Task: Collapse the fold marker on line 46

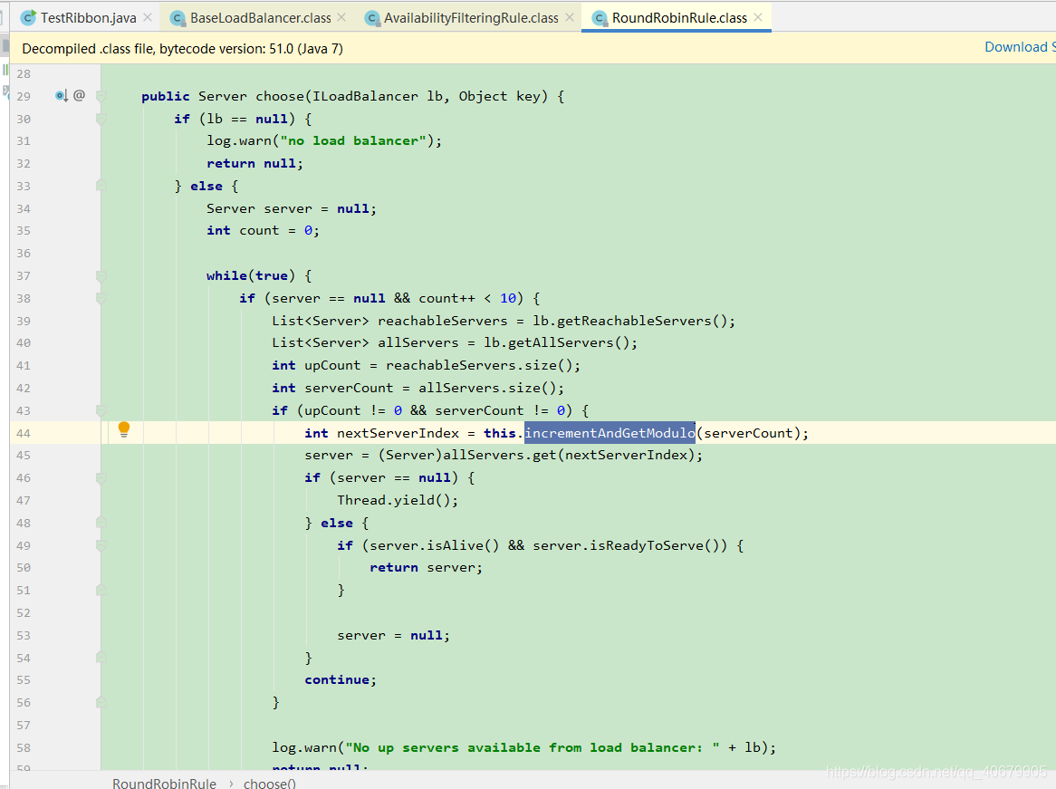Action: (x=101, y=477)
